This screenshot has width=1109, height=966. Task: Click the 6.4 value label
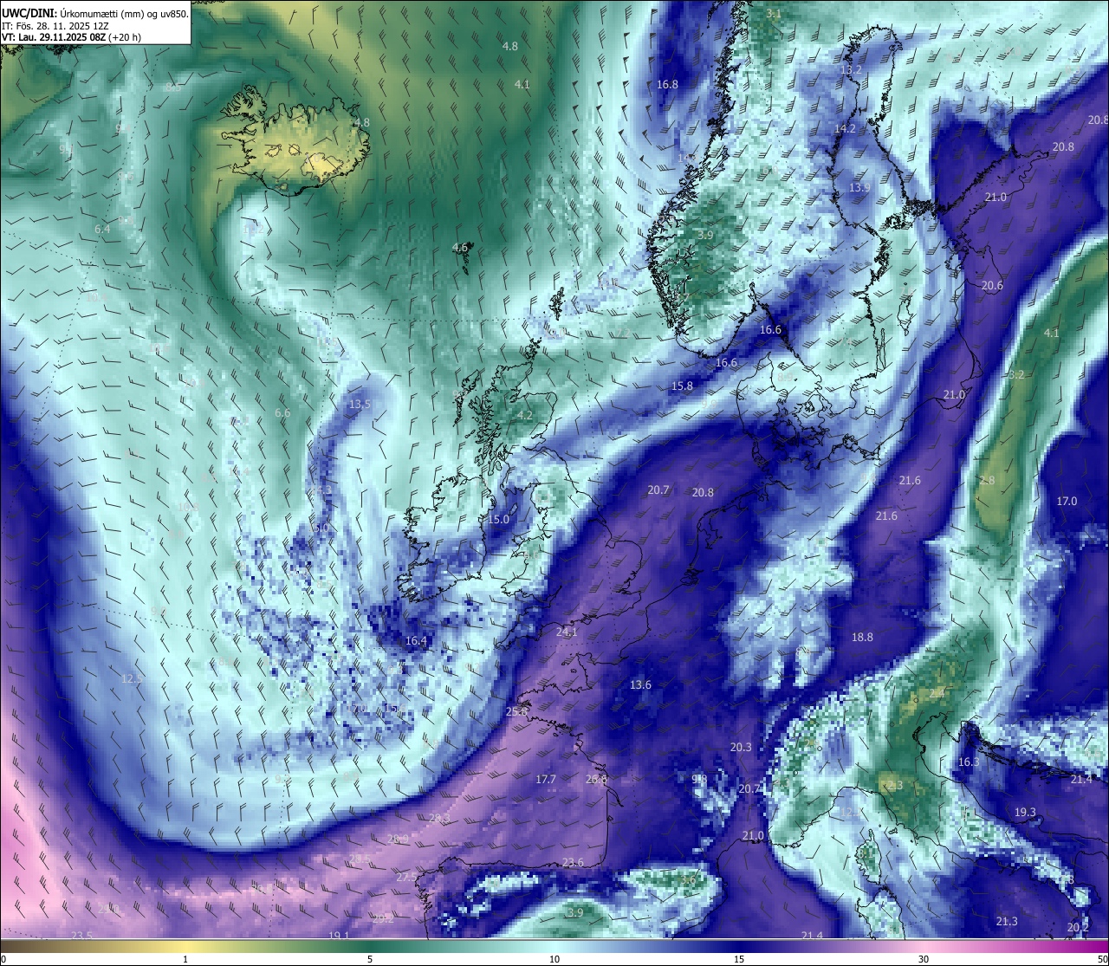pyautogui.click(x=102, y=229)
